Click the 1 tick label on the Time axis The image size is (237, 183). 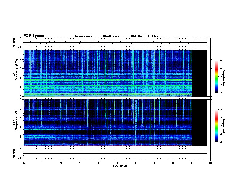42,163
